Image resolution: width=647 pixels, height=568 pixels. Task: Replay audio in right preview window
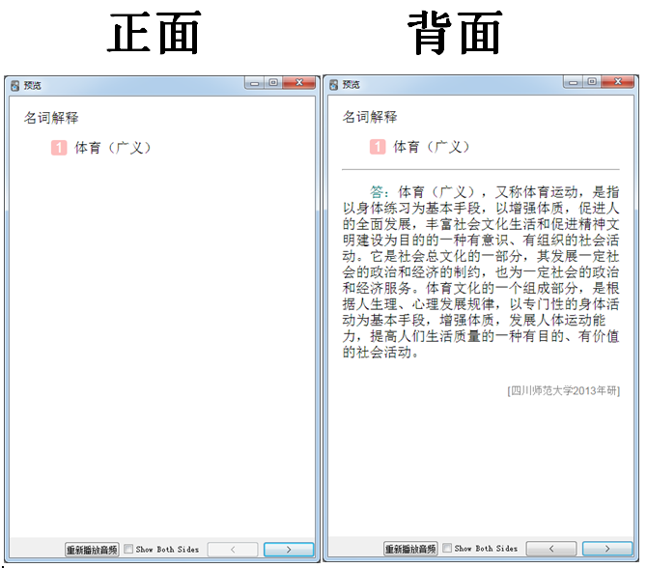click(x=410, y=549)
